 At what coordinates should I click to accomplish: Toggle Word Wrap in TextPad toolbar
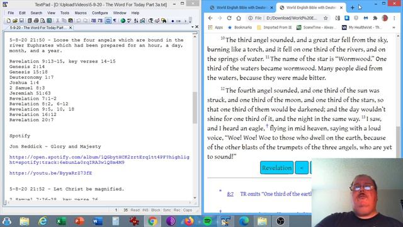coord(108,21)
